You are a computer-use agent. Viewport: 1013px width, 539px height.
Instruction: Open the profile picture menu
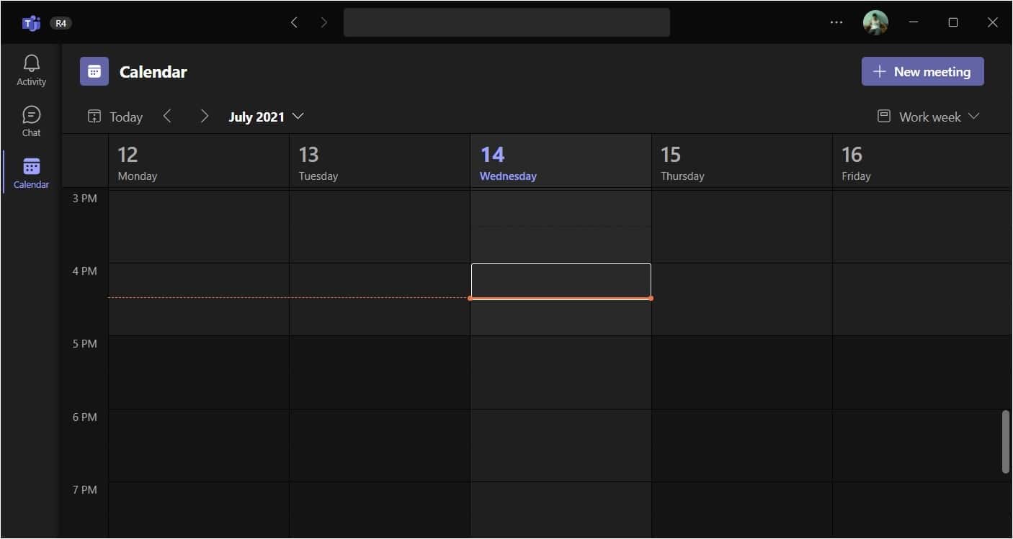[x=875, y=22]
